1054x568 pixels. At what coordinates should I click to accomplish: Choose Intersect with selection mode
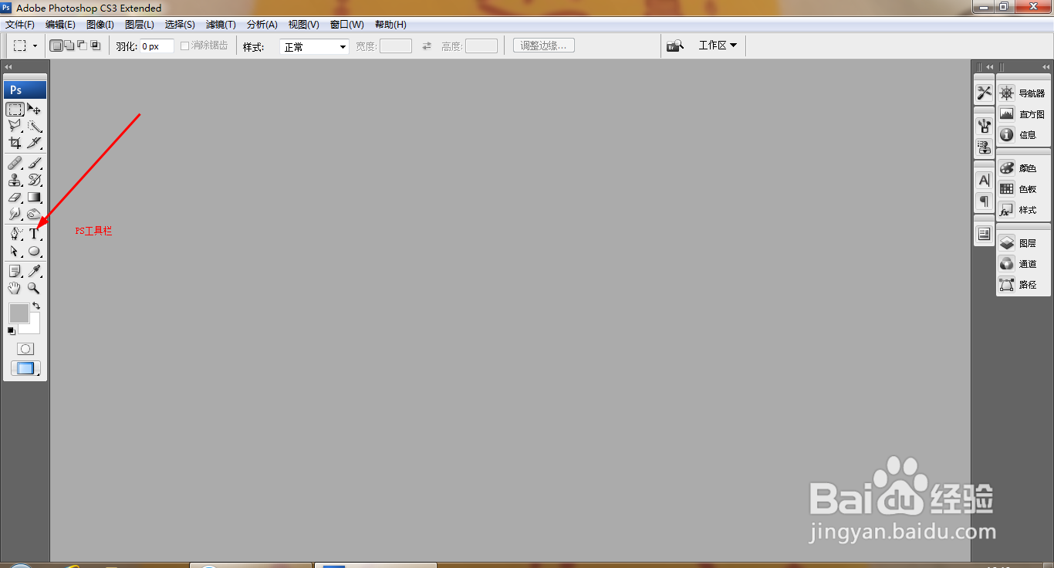[x=96, y=46]
